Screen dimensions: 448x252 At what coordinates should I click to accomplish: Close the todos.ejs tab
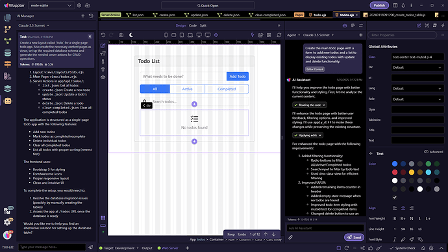tap(357, 15)
